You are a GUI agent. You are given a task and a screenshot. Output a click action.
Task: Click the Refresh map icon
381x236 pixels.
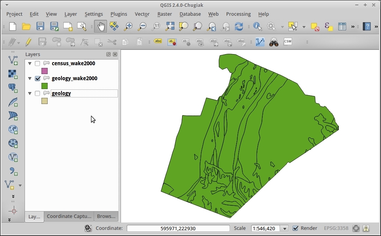[x=239, y=26]
